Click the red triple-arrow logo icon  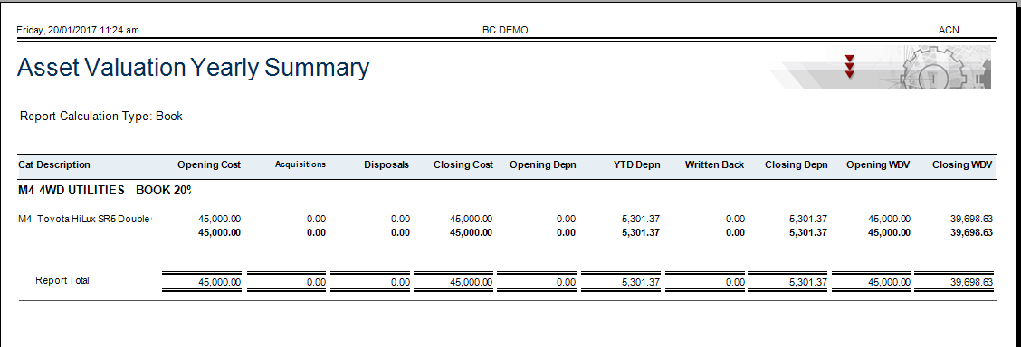pyautogui.click(x=849, y=67)
